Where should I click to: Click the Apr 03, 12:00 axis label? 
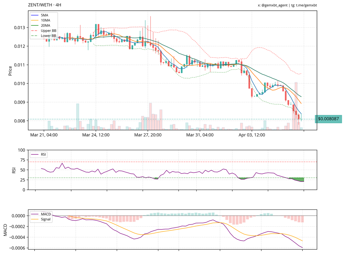pos(252,135)
